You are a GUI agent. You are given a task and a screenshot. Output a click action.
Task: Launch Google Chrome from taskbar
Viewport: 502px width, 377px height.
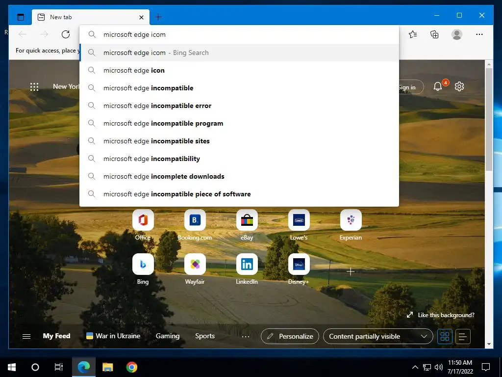[131, 367]
